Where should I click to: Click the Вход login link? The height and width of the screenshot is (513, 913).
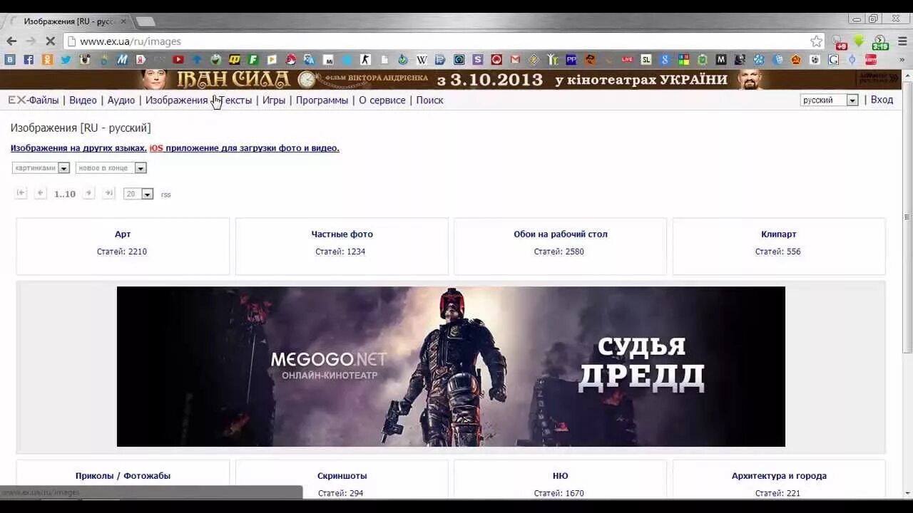point(882,100)
